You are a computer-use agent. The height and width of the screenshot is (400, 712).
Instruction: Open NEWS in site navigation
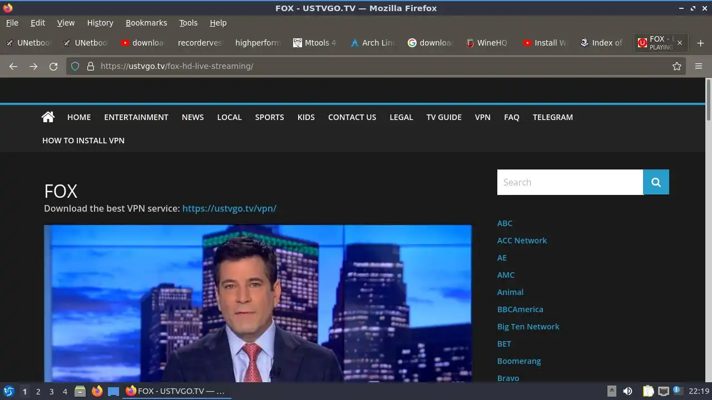193,117
